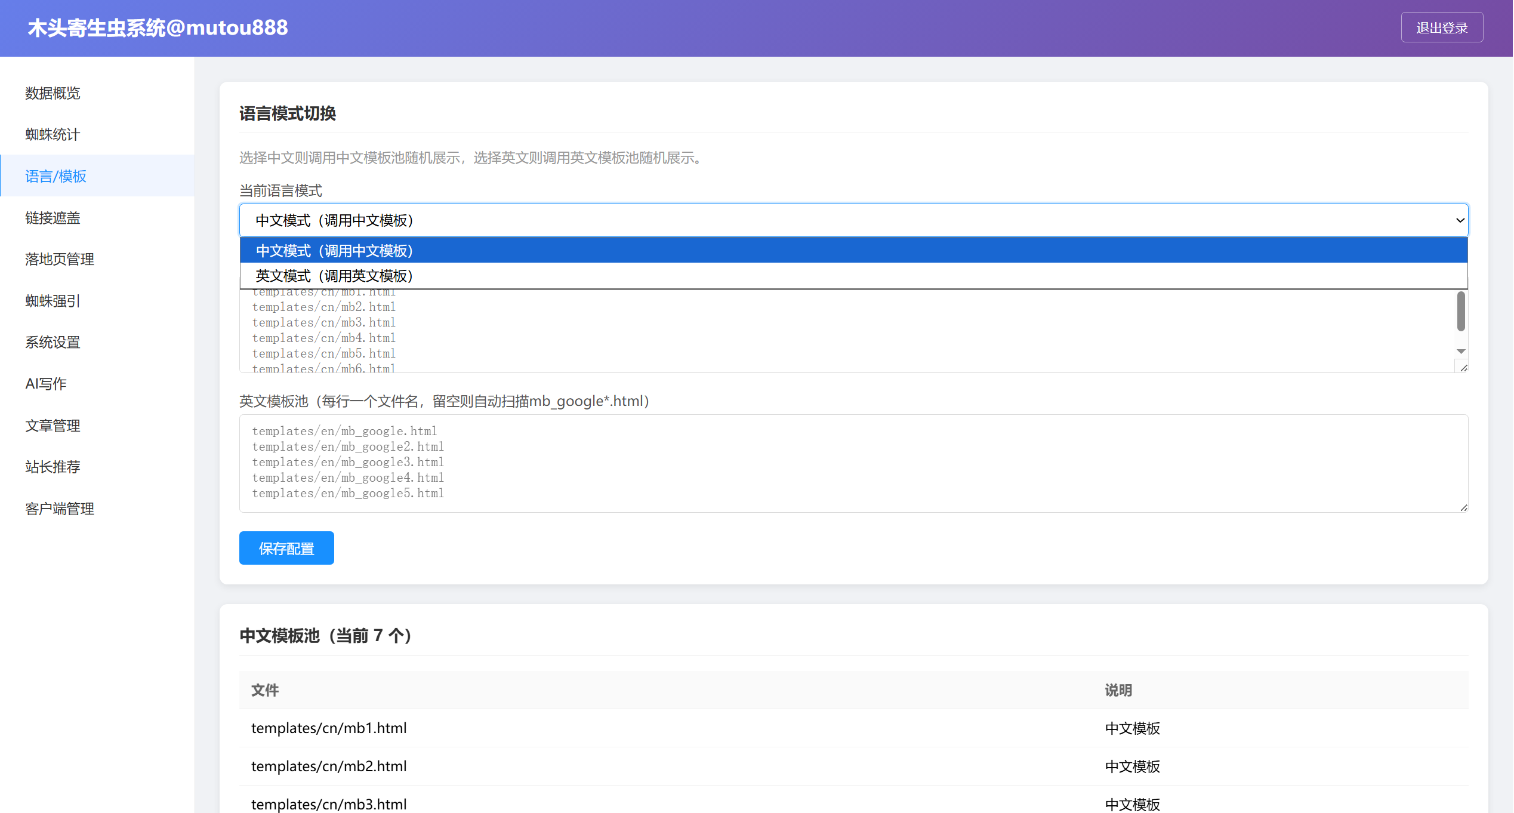Choose 英文模式（调用英文模板）option
The height and width of the screenshot is (813, 1514).
tap(853, 276)
